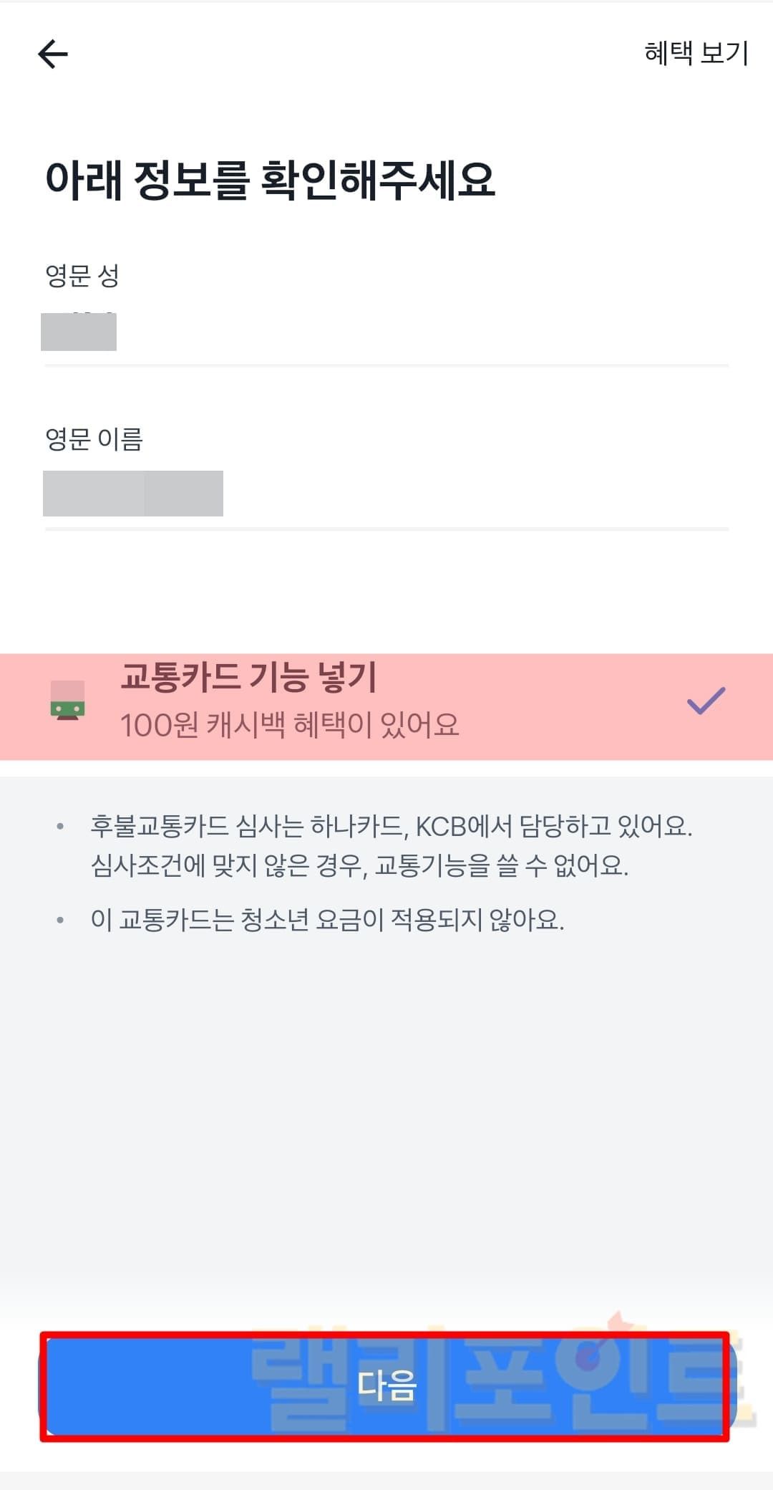Click the underline beneath 영문 성 field
773x1490 pixels.
(x=386, y=366)
